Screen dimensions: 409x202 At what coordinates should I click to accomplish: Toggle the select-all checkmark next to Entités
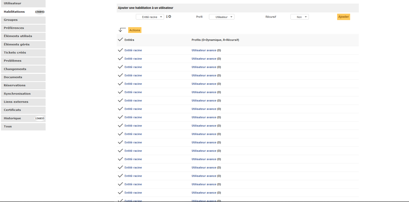pos(120,40)
